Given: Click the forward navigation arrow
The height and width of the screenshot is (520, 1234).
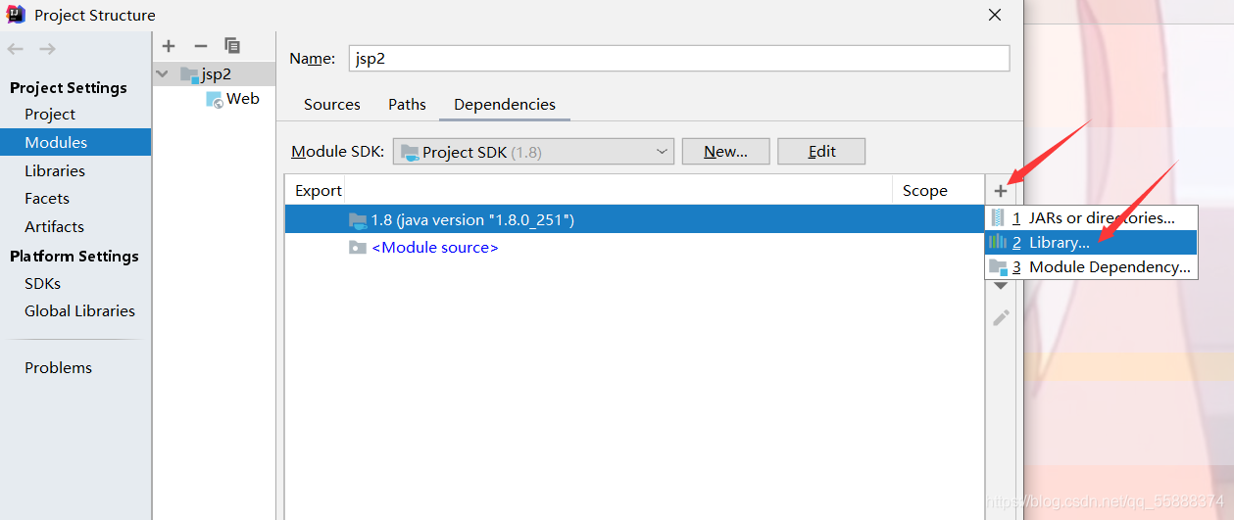Looking at the screenshot, I should coord(47,49).
